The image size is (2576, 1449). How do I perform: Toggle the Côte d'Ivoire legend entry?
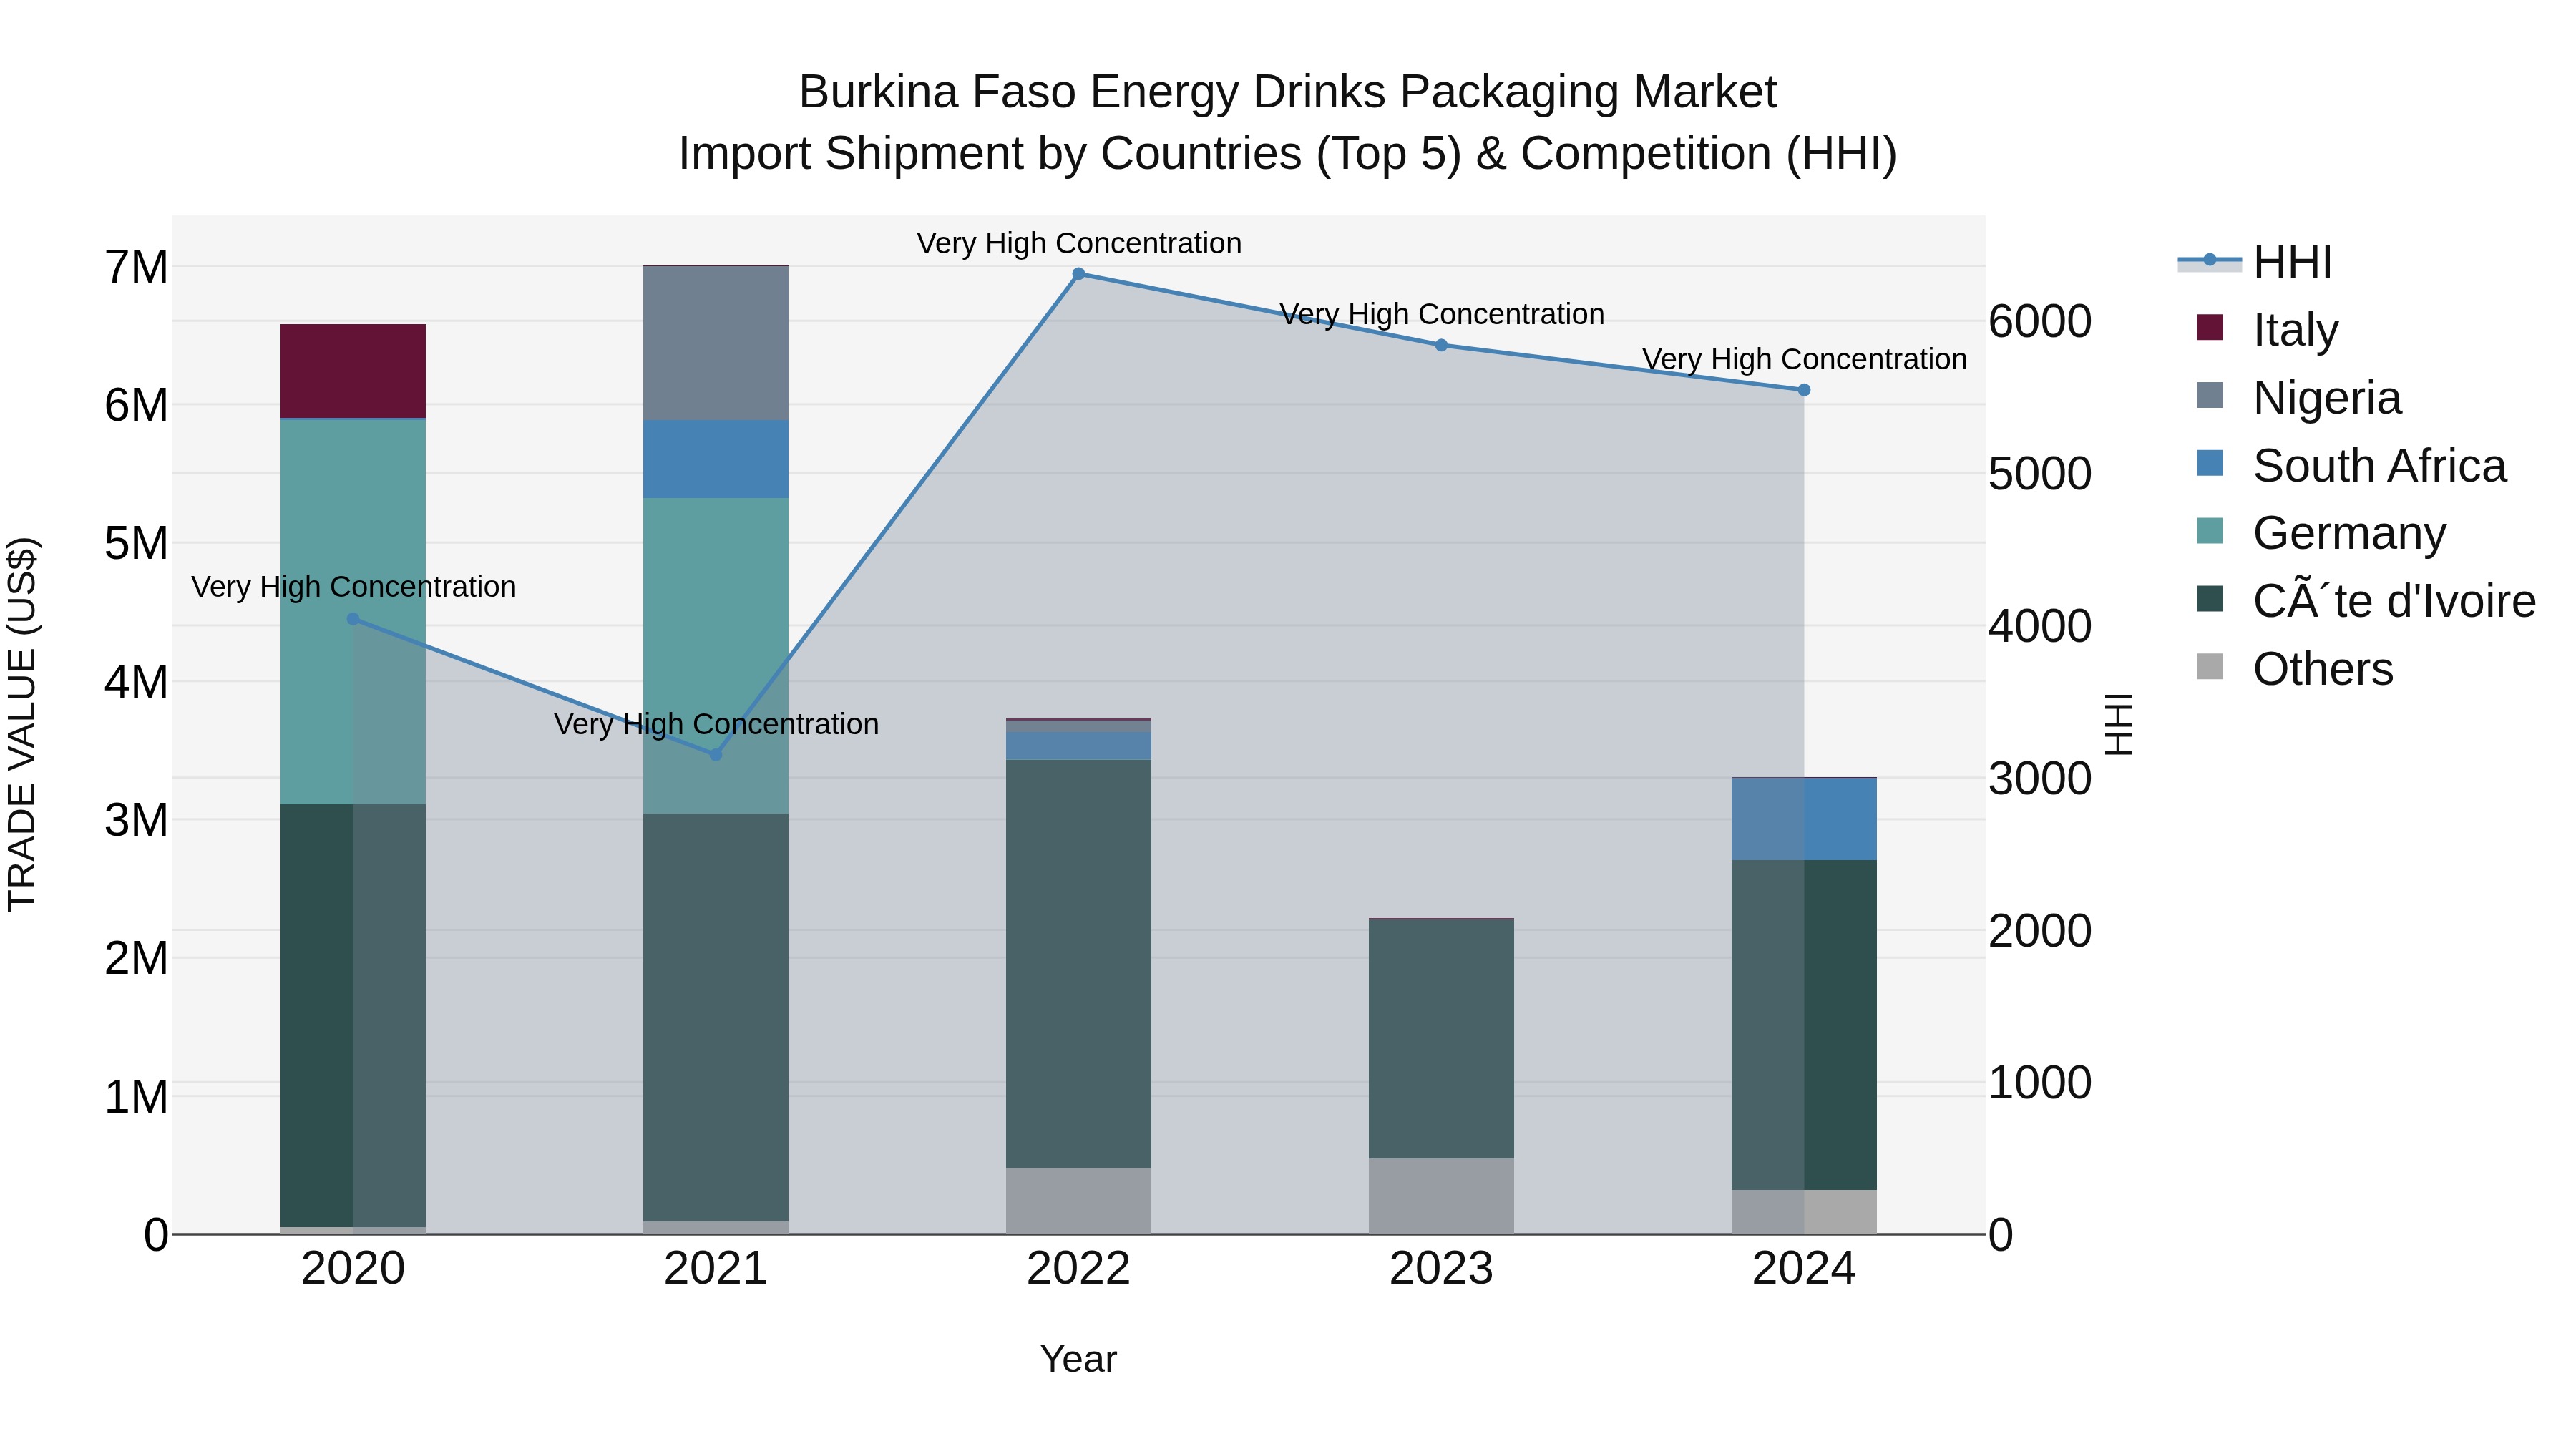(2366, 601)
